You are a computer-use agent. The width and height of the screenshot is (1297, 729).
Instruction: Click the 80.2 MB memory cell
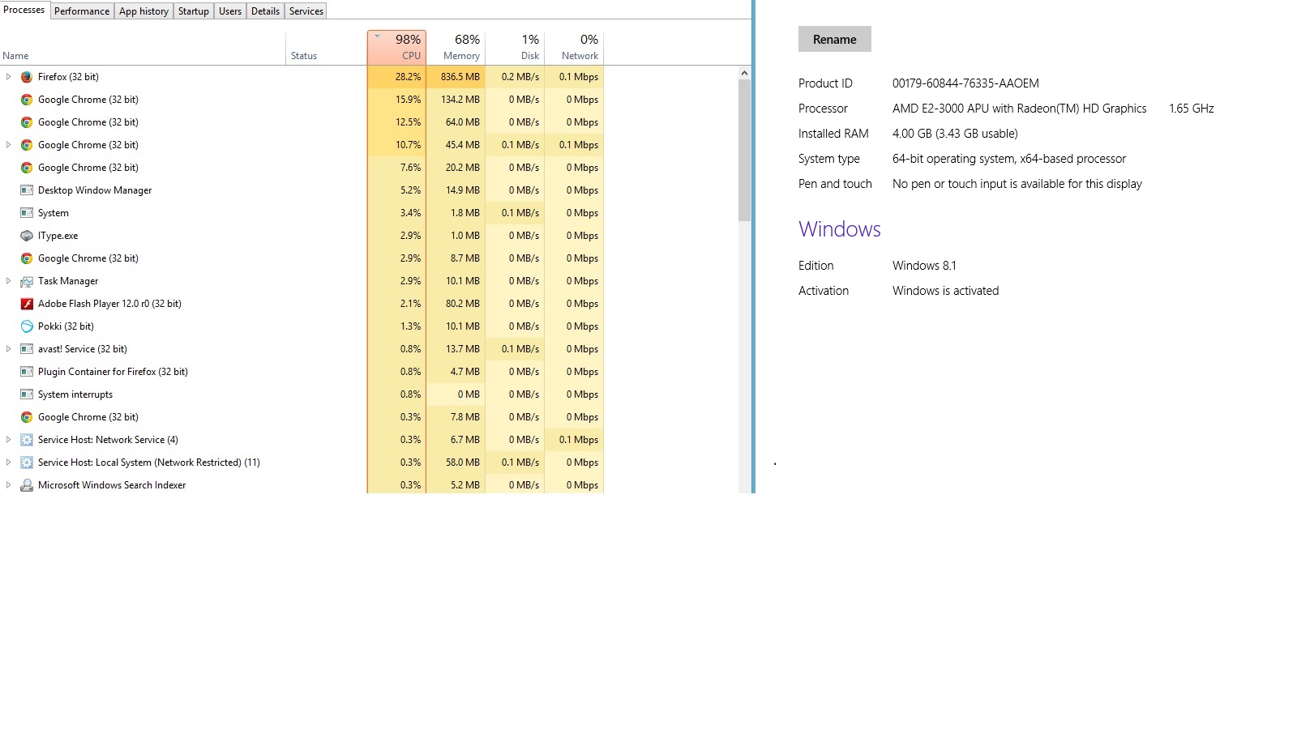coord(456,304)
